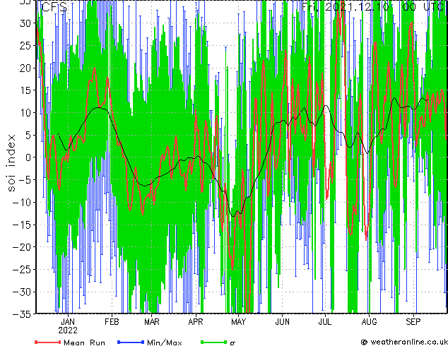Click the blue Min/Max legend line

131,342
